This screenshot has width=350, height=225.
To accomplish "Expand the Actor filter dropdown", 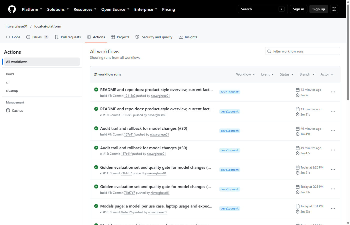I will pyautogui.click(x=327, y=74).
